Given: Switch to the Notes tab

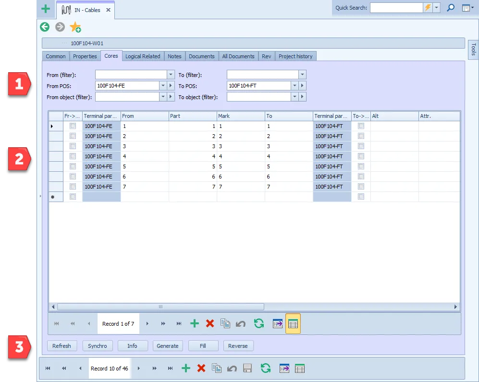Looking at the screenshot, I should coord(174,56).
